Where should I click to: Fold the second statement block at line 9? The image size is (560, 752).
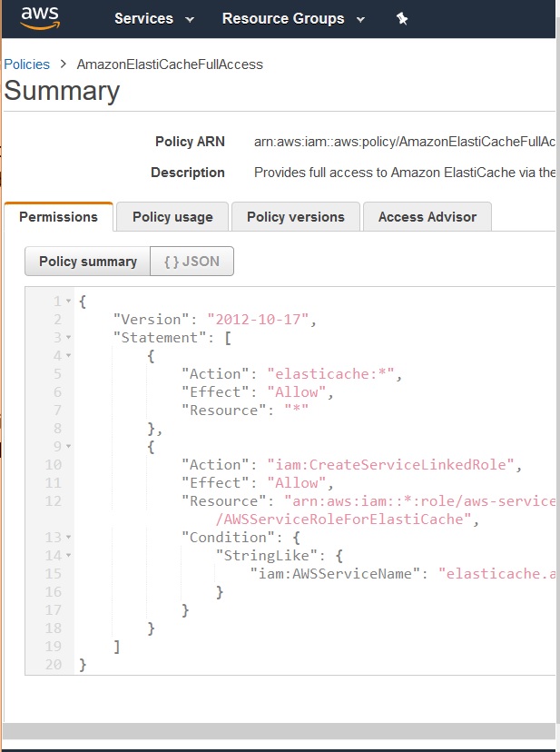(69, 447)
